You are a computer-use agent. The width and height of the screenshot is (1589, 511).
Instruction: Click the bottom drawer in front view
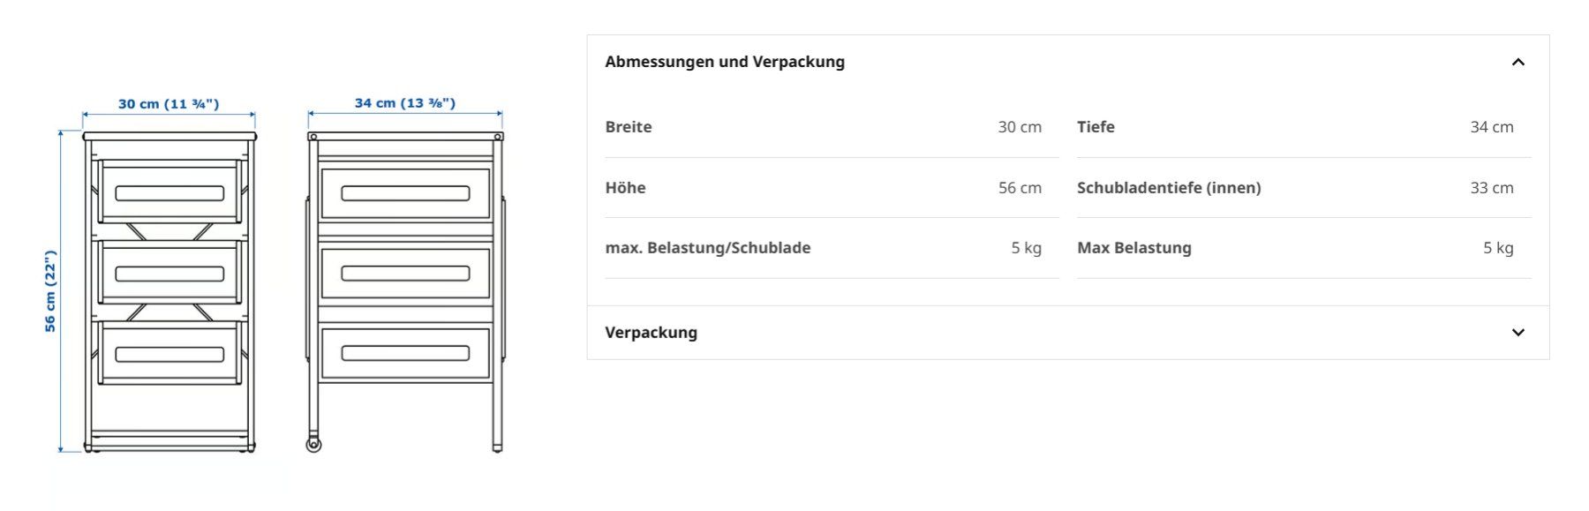tap(169, 353)
